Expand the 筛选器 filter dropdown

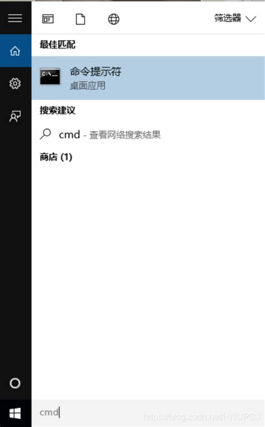[235, 18]
